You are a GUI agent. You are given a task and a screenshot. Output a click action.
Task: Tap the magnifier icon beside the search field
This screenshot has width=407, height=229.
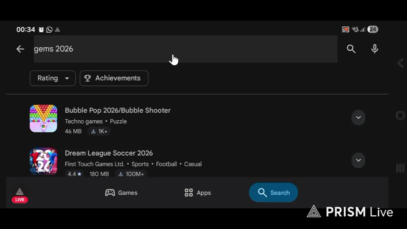351,49
